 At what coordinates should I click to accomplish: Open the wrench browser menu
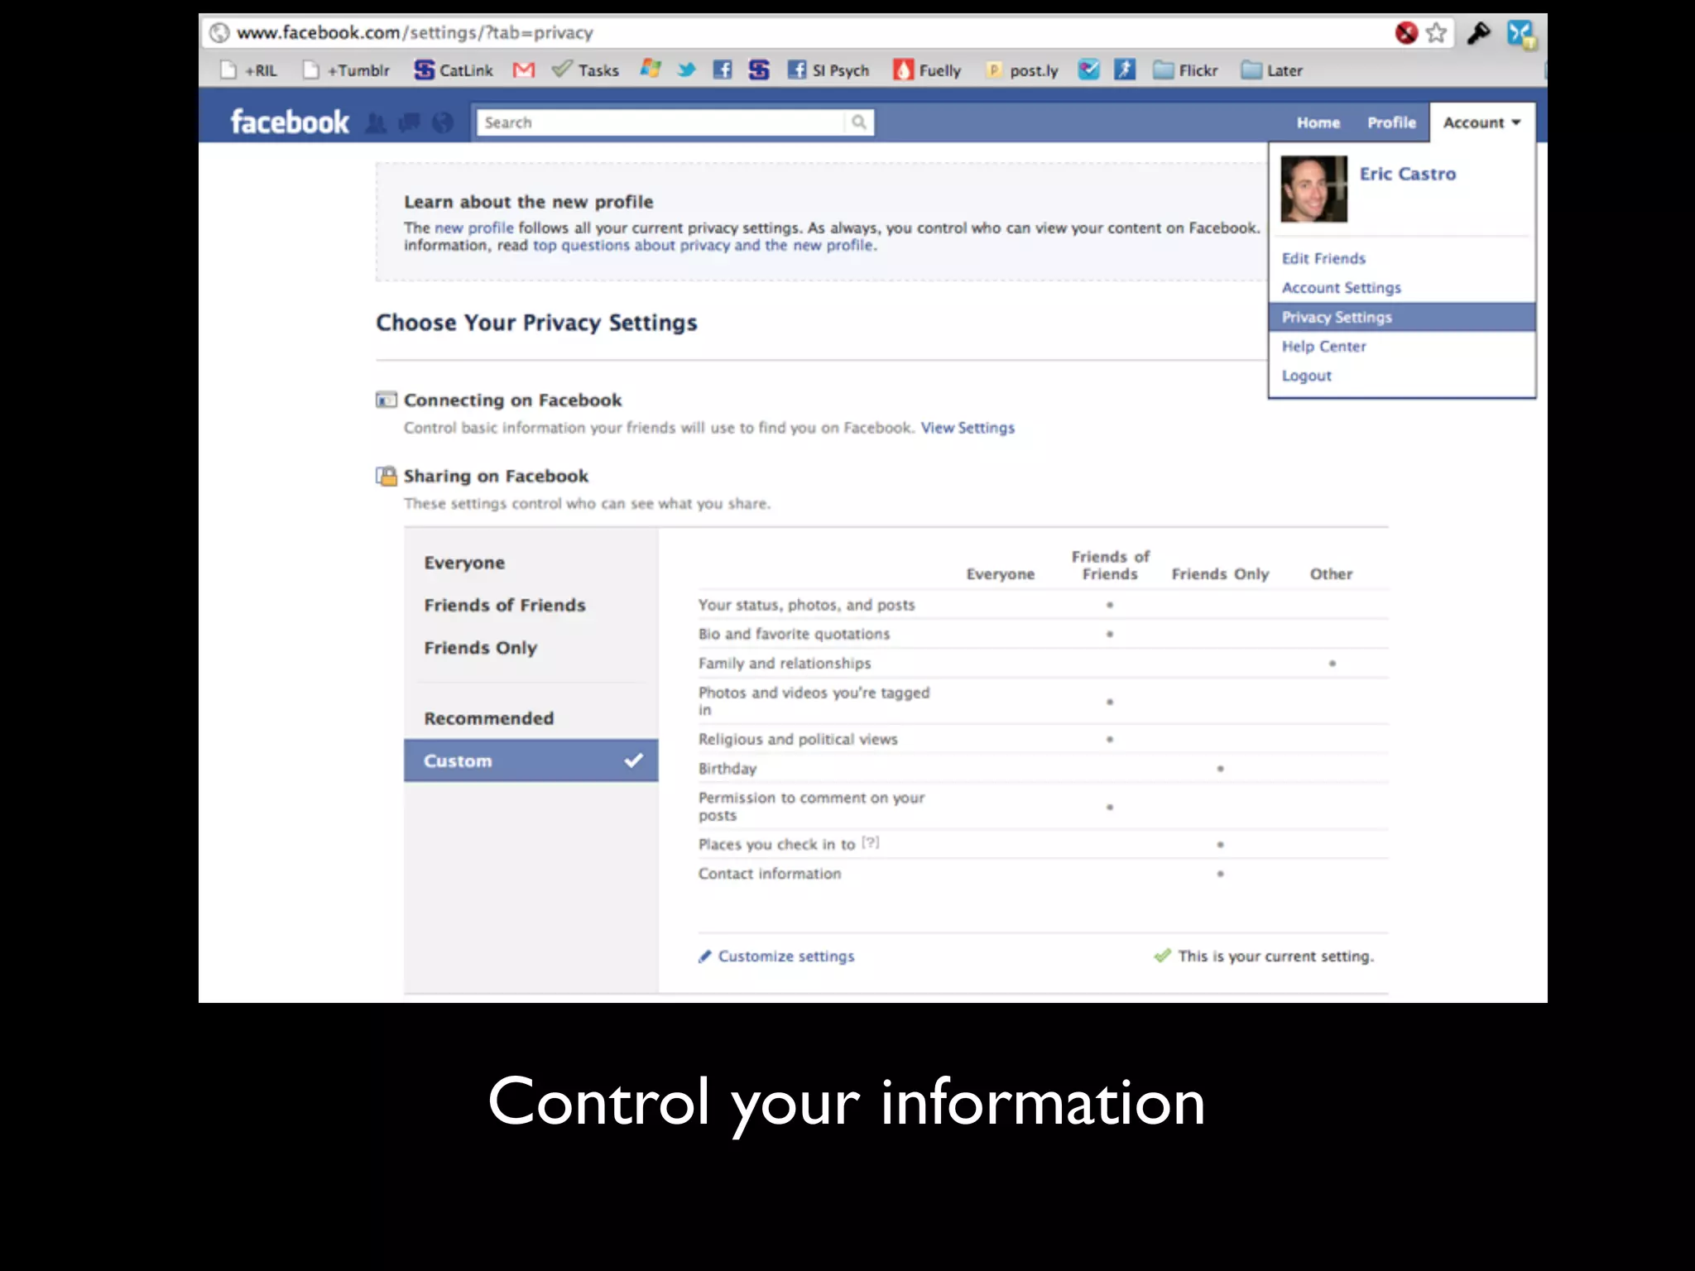(x=1478, y=33)
